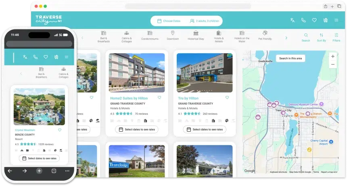
Task: Click Search in this area on map
Action: click(x=291, y=58)
